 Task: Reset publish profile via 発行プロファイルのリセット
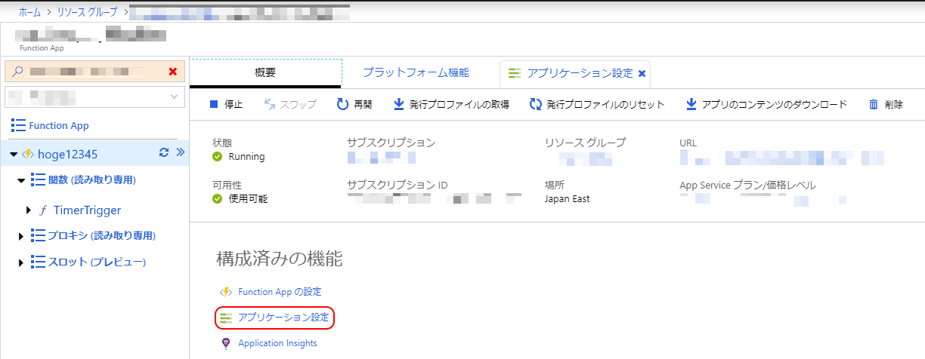click(597, 104)
